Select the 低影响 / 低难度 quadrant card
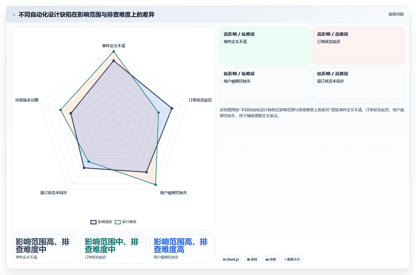Viewport: 416px width, 275px height. 265,85
